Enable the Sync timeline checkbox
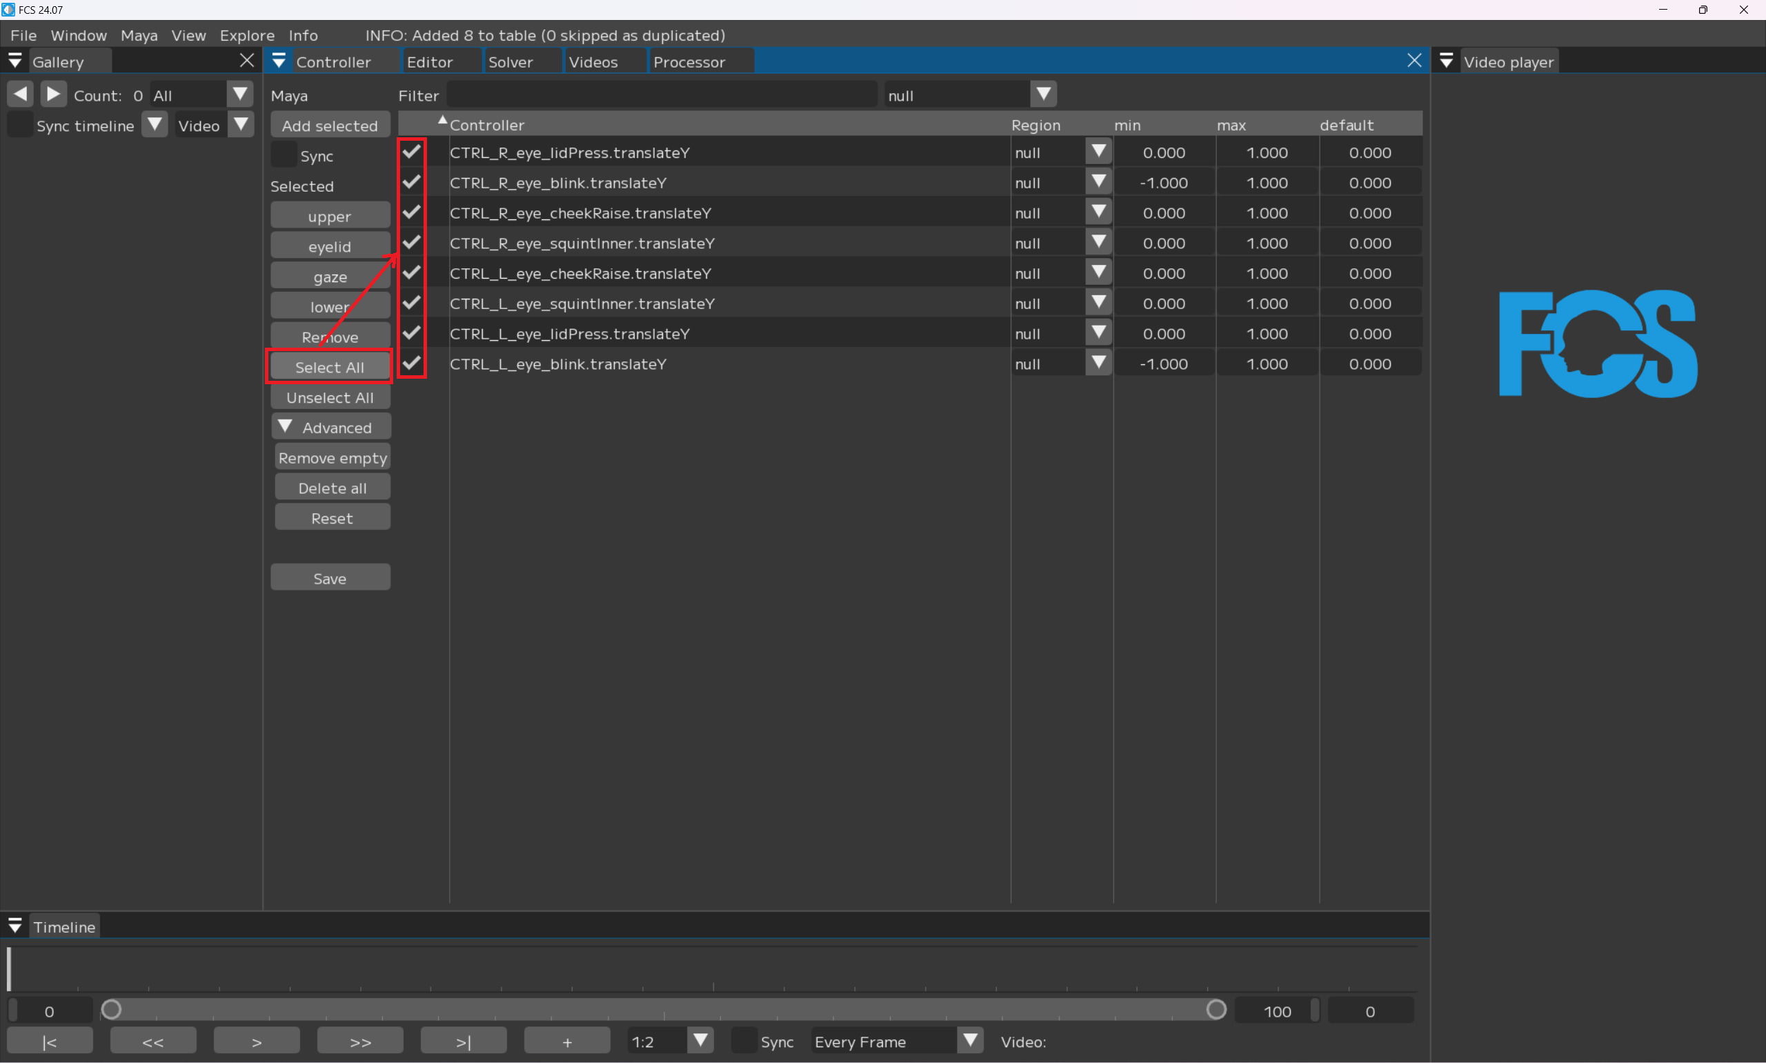Viewport: 1766px width, 1063px height. point(19,125)
